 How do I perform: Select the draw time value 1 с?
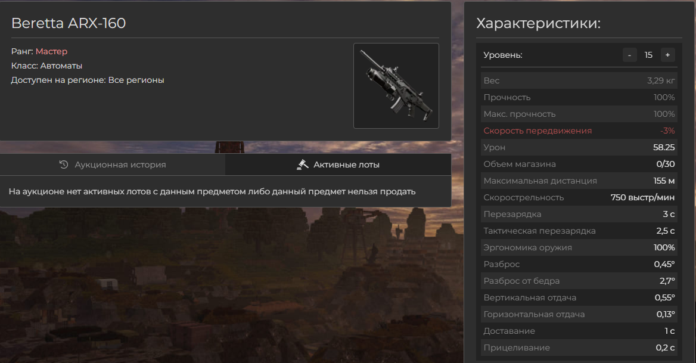click(x=670, y=331)
